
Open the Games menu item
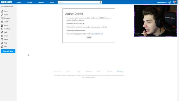tap(19, 2)
